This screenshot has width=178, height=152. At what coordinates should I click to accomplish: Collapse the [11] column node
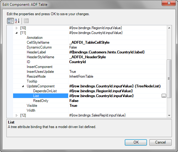(x=16, y=33)
